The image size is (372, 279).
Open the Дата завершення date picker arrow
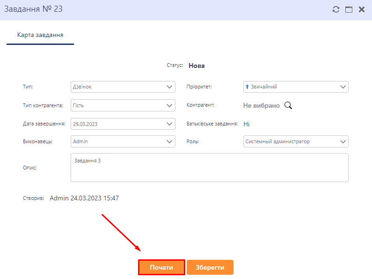(x=169, y=124)
